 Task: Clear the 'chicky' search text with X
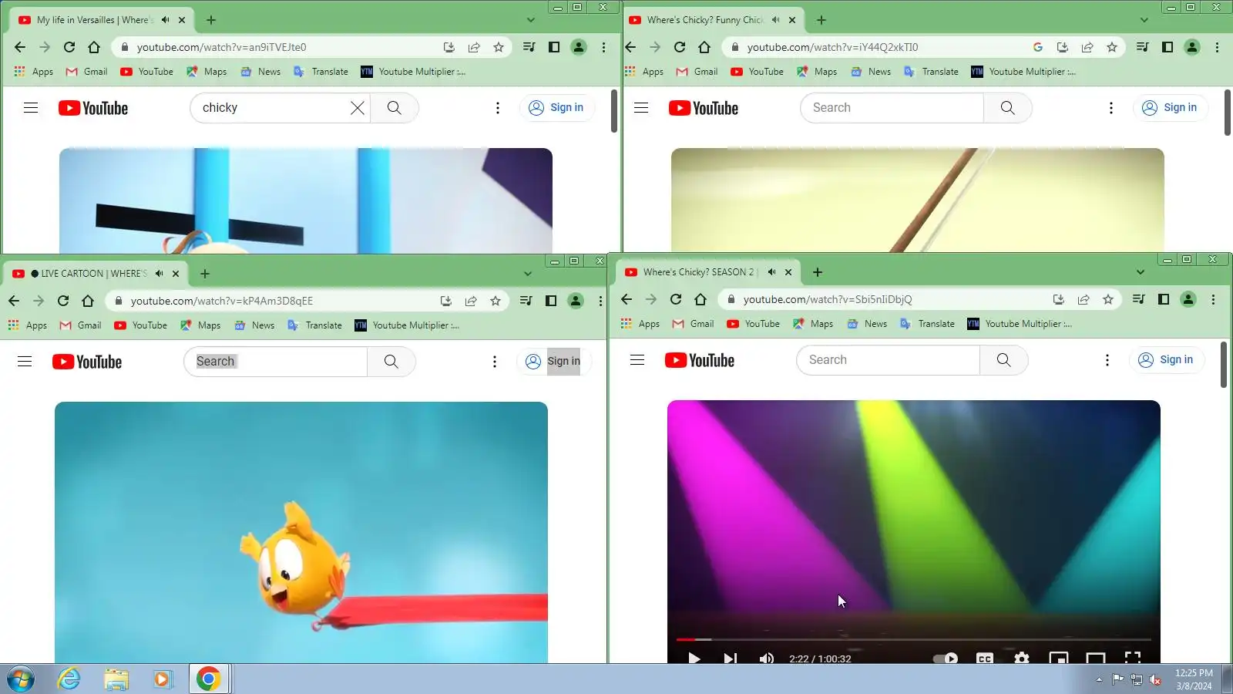[x=358, y=108]
